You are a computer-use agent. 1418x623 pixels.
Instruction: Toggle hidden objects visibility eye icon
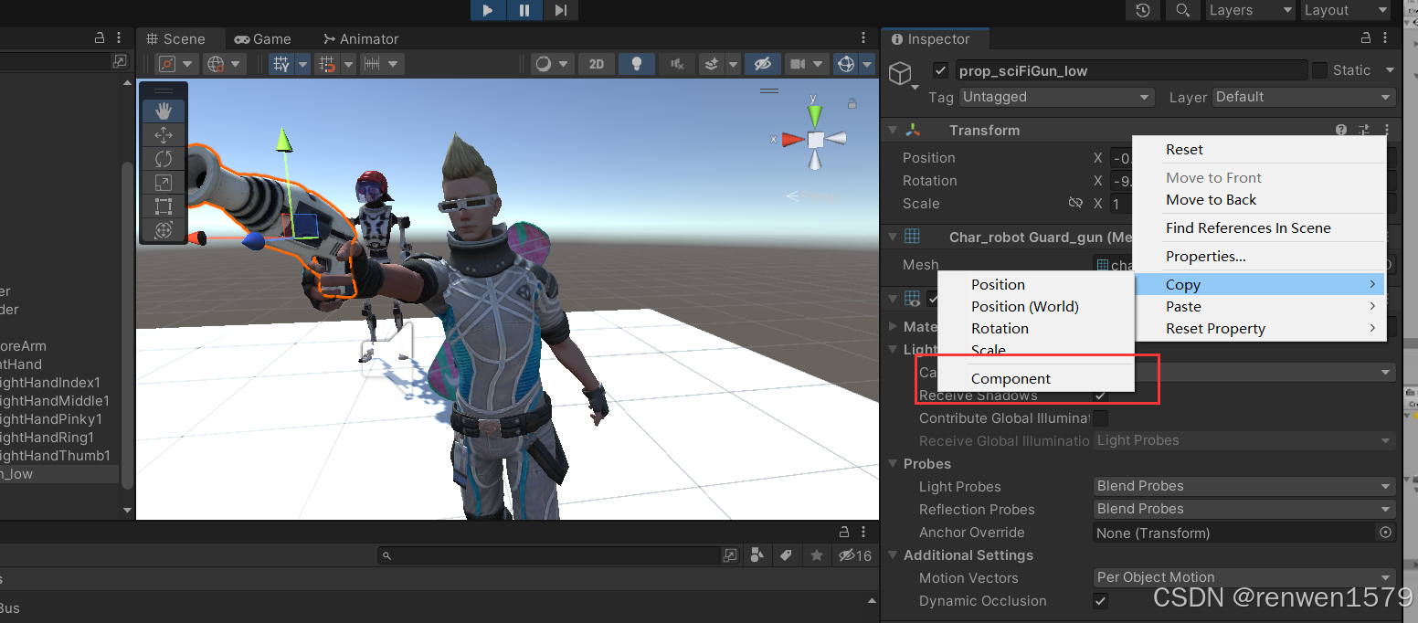pos(761,64)
